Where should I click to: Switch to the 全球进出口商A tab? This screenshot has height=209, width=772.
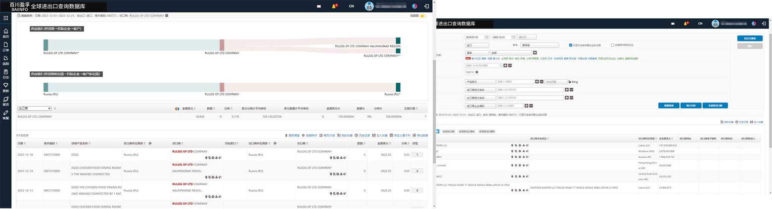[x=466, y=132]
